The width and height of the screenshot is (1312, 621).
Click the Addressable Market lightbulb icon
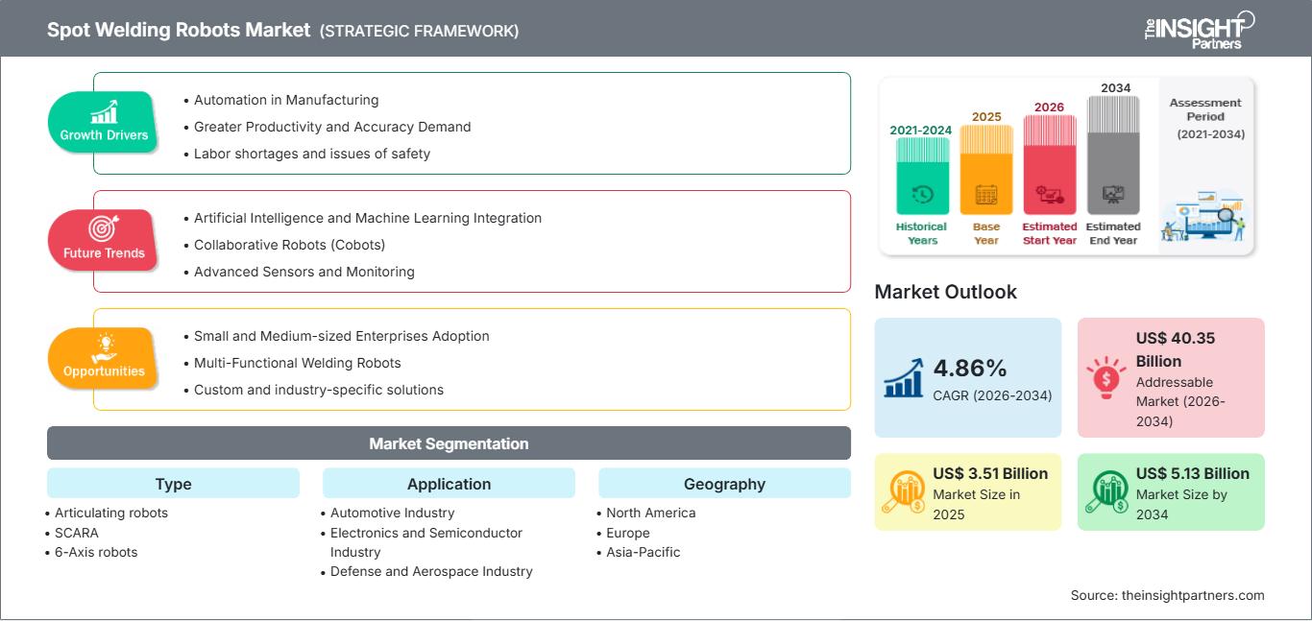(x=1106, y=377)
